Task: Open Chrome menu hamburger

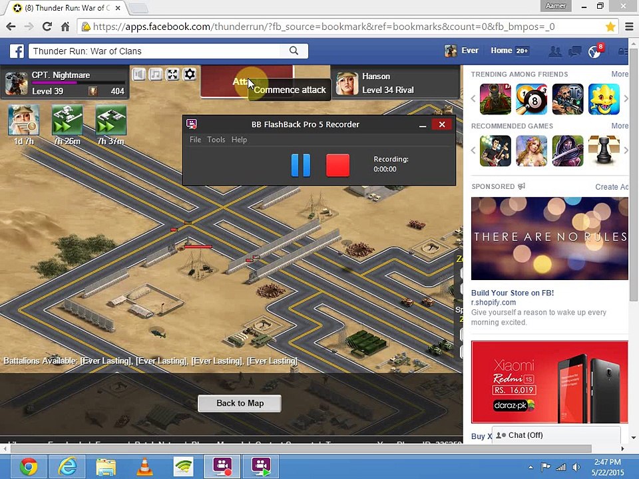Action: pos(629,27)
